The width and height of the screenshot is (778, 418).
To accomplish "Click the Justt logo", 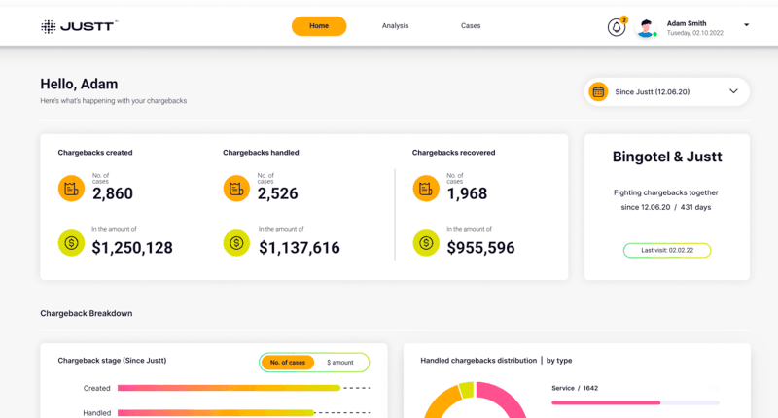I will (79, 26).
